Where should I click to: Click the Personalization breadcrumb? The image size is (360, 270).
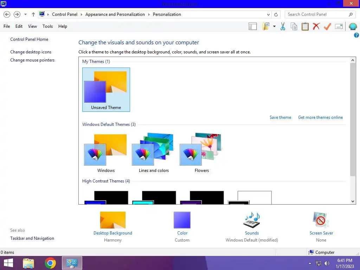[167, 14]
